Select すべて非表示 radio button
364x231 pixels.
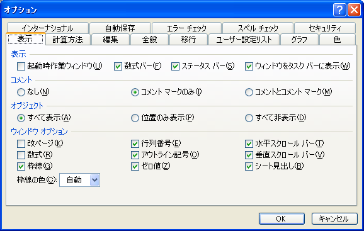click(x=249, y=118)
